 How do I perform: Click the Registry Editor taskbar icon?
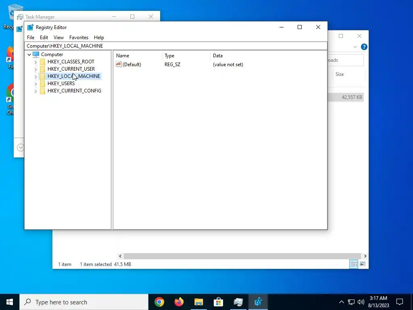pos(258,302)
